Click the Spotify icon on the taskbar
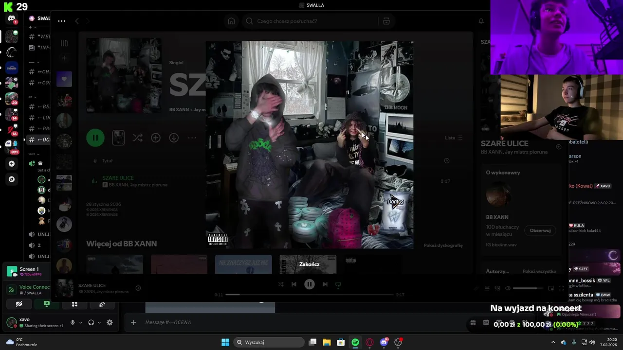 point(355,342)
